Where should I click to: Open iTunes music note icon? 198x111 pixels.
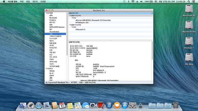[x=109, y=105]
